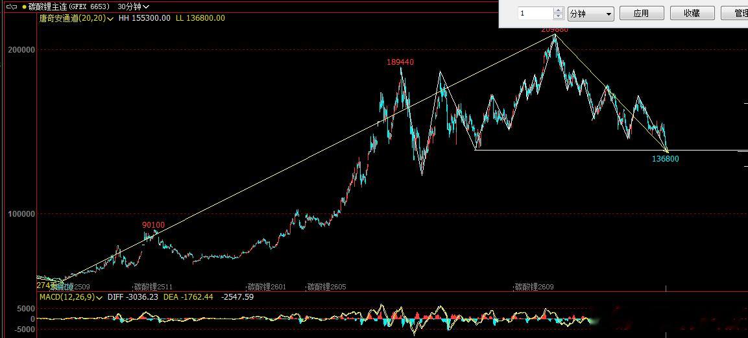Click the 90100 high price label
This screenshot has width=748, height=338.
(153, 225)
